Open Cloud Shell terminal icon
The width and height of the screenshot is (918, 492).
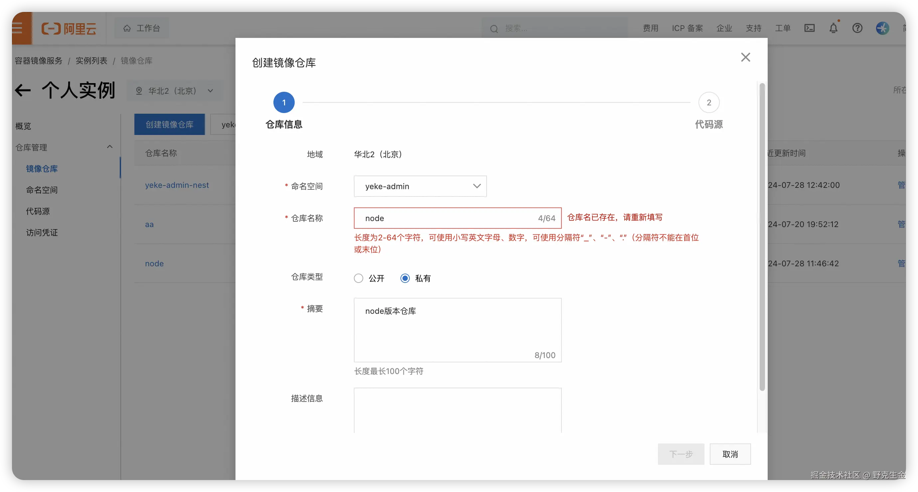coord(809,28)
